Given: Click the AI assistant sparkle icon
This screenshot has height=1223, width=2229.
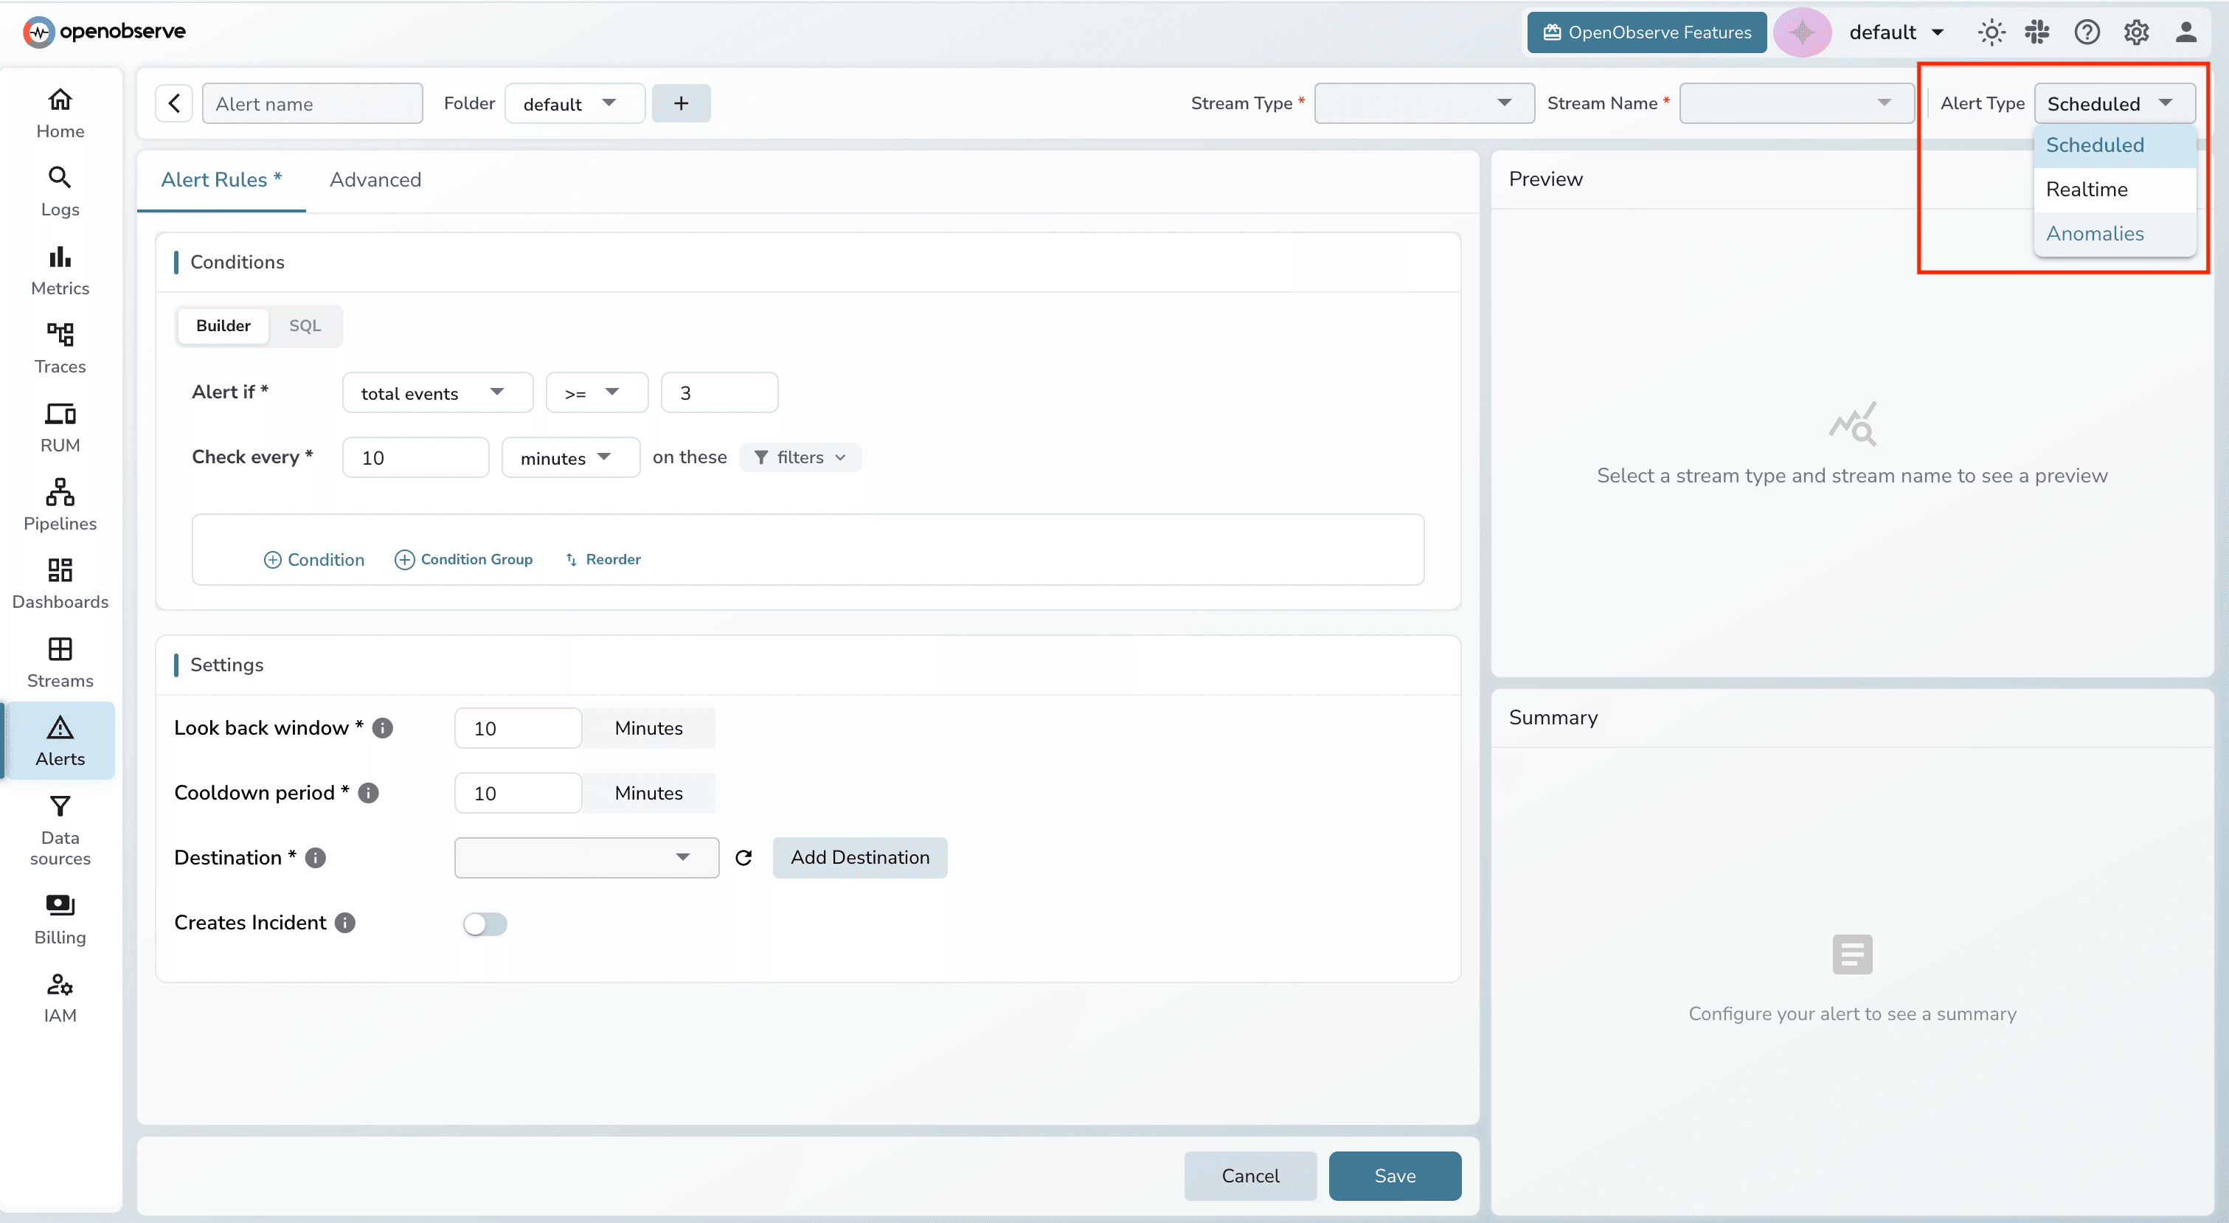Looking at the screenshot, I should click(x=1803, y=32).
